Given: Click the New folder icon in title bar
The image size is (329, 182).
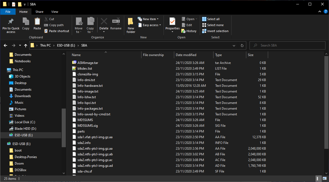Looking at the screenshot, I should pyautogui.click(x=20, y=4).
